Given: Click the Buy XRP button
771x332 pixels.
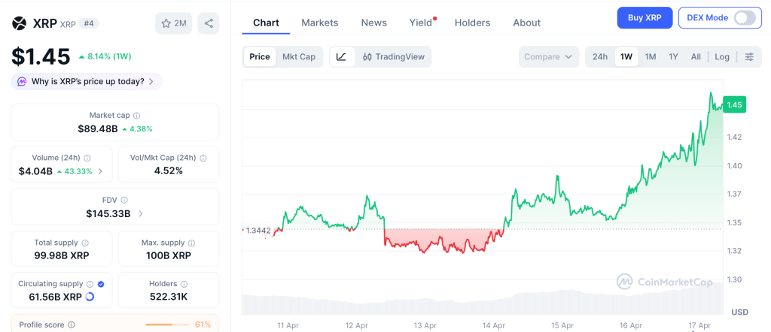Looking at the screenshot, I should click(645, 18).
